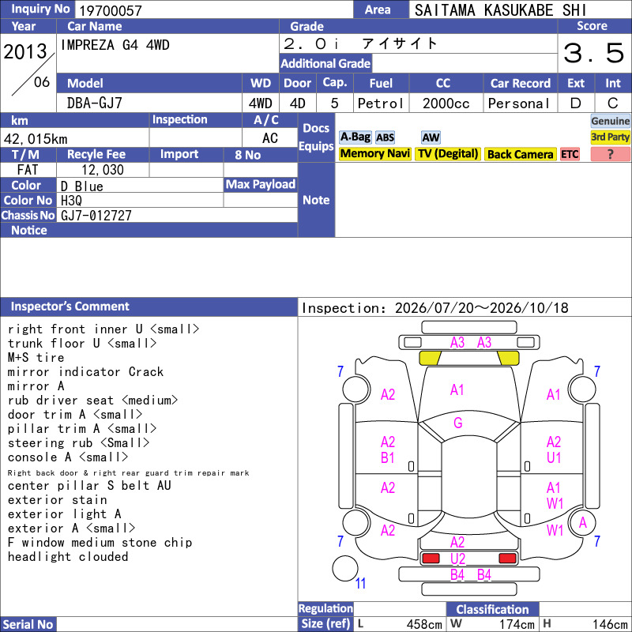Click the 3rd Party yellow badge

point(610,137)
